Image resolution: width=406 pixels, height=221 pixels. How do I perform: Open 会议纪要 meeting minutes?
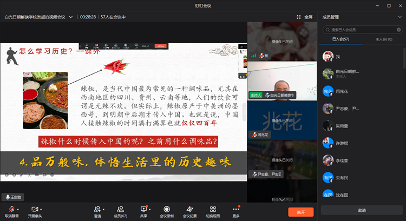(189, 209)
